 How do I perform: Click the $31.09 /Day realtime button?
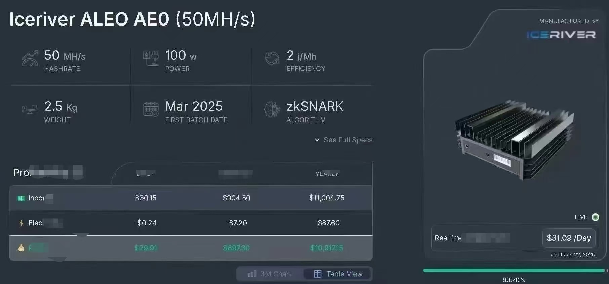(x=569, y=238)
